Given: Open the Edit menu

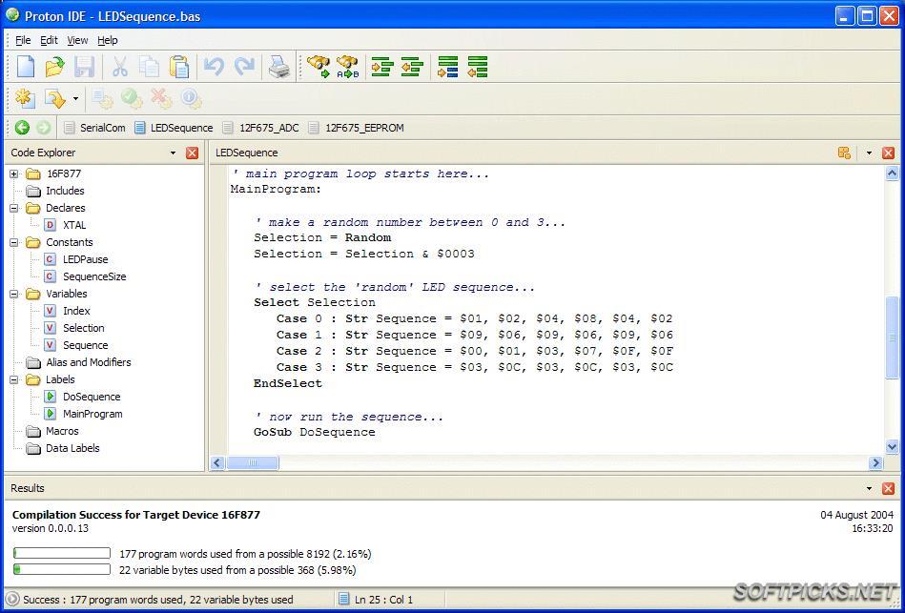Looking at the screenshot, I should tap(49, 40).
